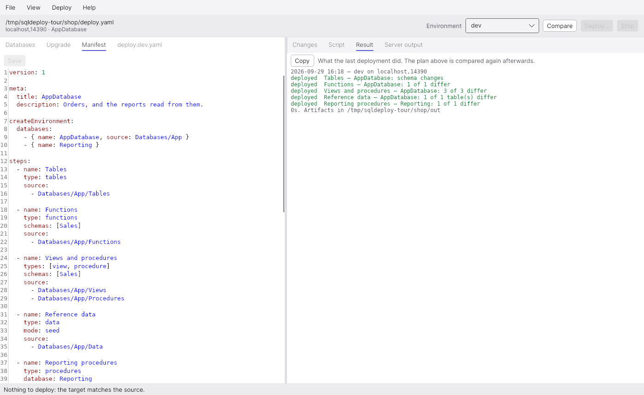Click the Save button in manifest editor

pyautogui.click(x=15, y=61)
